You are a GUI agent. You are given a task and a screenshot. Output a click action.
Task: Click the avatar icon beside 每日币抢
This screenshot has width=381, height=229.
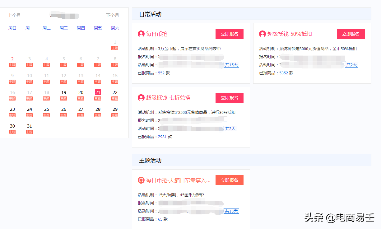[x=141, y=34]
